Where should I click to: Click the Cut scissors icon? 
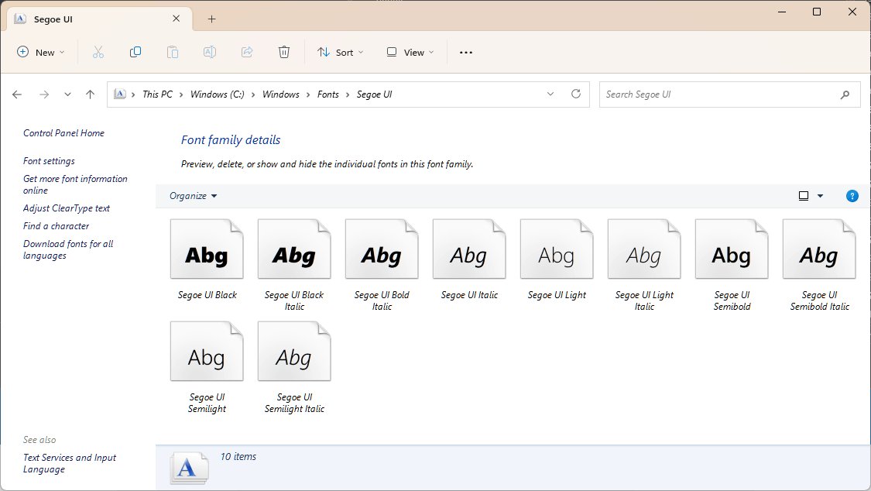coord(98,52)
